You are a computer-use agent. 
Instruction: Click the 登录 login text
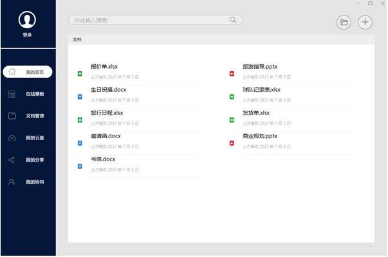click(27, 35)
